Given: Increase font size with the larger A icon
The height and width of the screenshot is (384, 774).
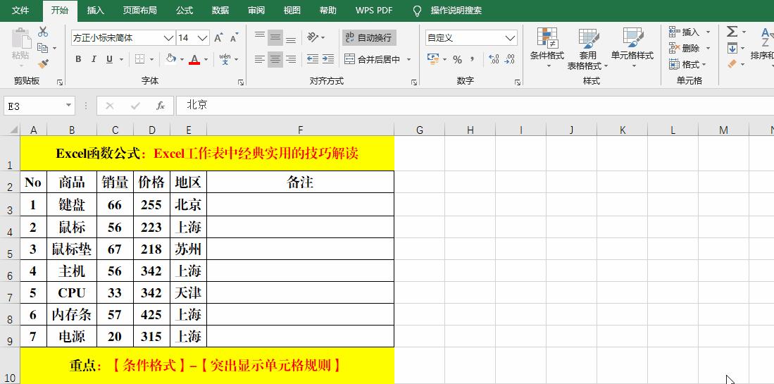Looking at the screenshot, I should point(218,38).
